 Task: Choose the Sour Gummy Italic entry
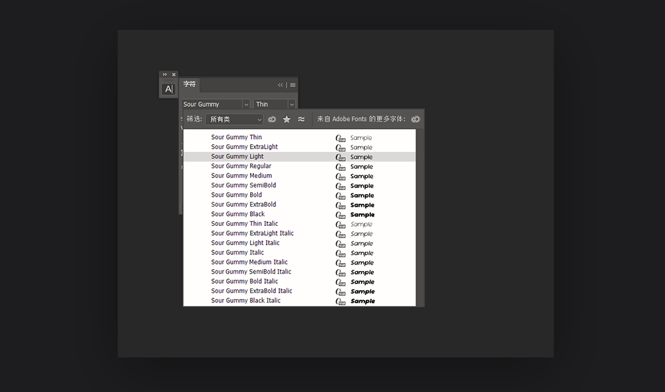click(x=299, y=252)
